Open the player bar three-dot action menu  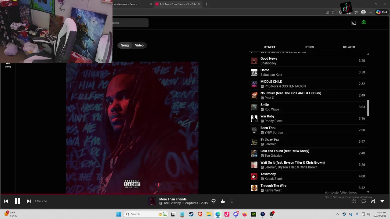point(232,201)
